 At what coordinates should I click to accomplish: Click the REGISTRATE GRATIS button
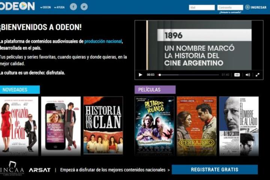tap(215, 169)
